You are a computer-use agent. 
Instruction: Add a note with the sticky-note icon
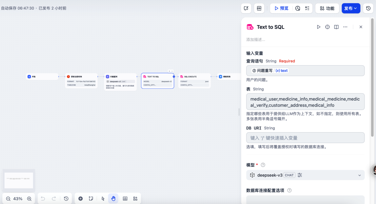click(91, 199)
